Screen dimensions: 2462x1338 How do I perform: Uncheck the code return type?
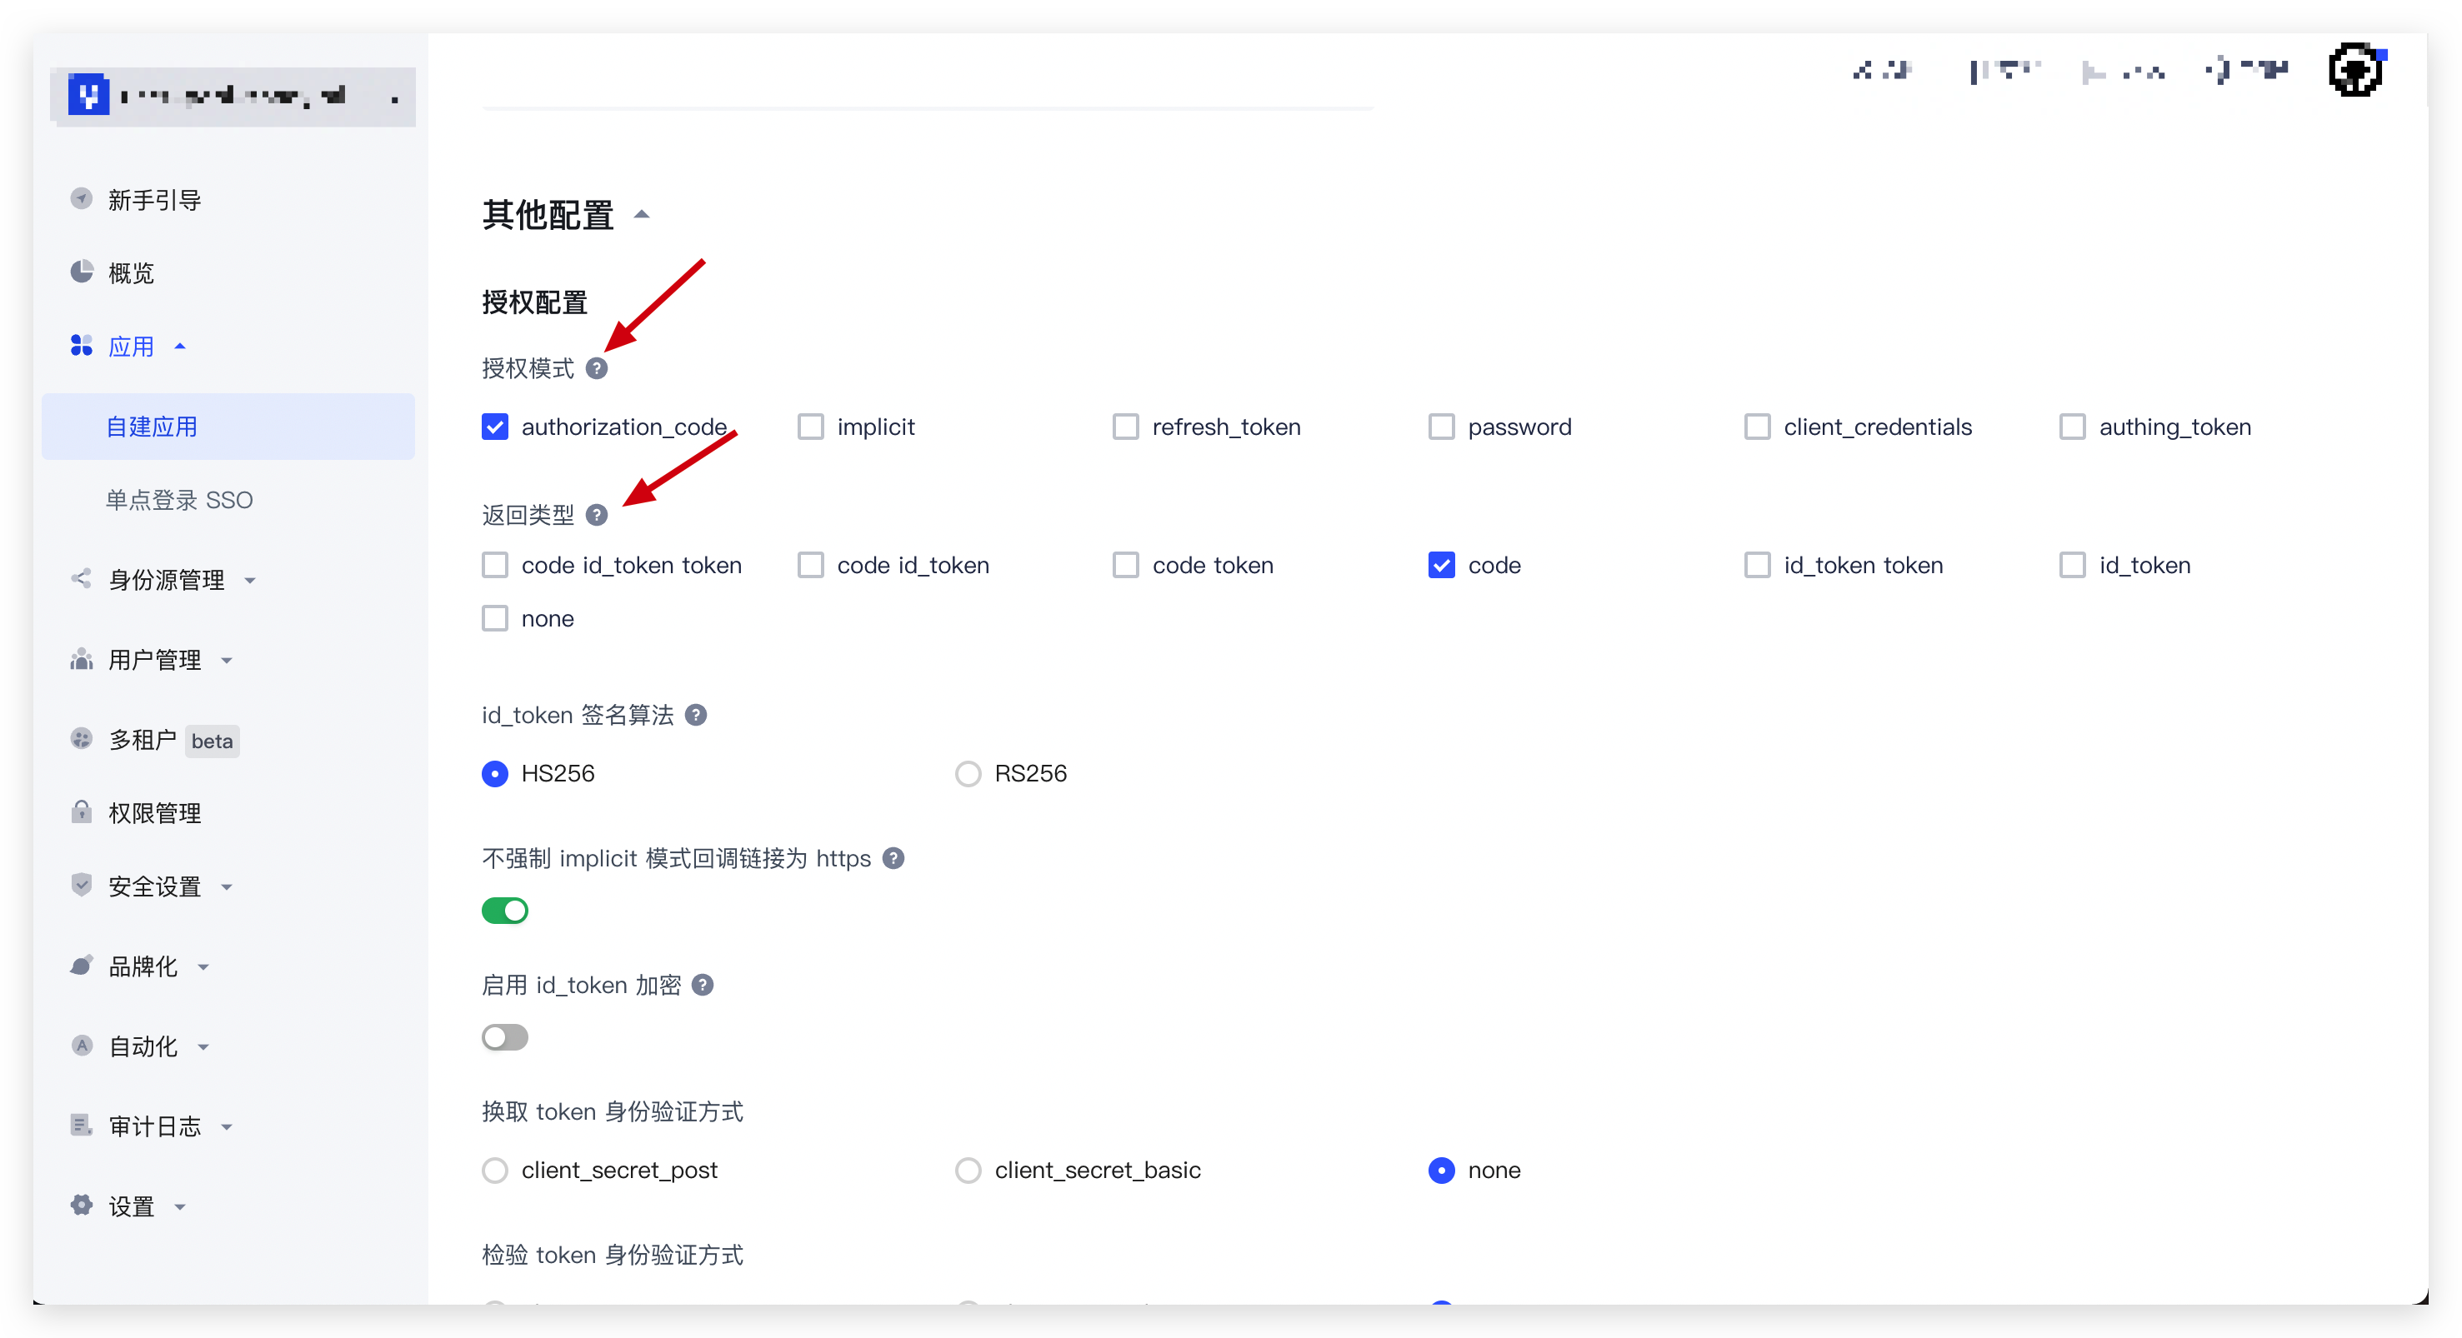point(1441,565)
